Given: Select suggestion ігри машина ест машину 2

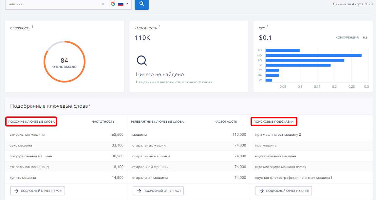Looking at the screenshot, I should (x=278, y=134).
